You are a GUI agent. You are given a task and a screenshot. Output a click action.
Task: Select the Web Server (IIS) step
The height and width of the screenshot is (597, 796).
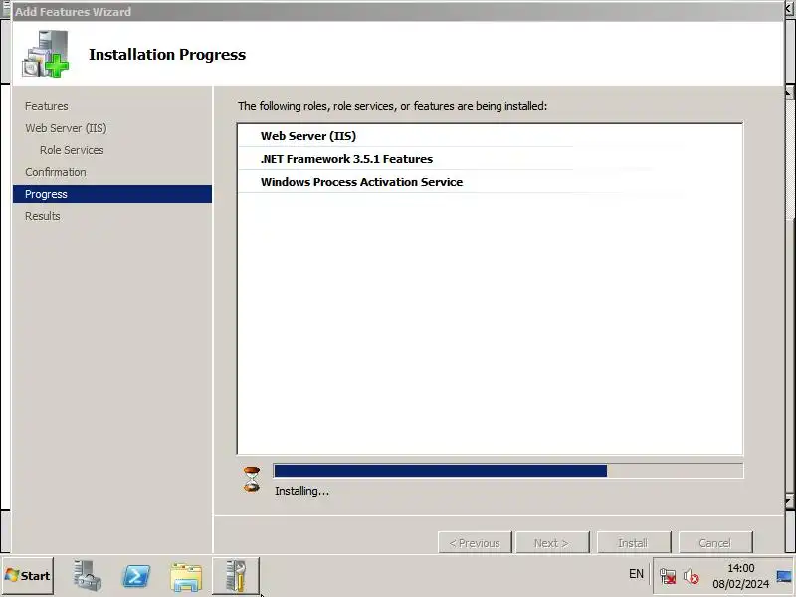(x=66, y=128)
